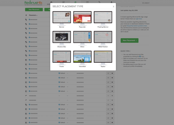Click the eye preview icon in the bottom row
The image size is (174, 125).
point(112,122)
